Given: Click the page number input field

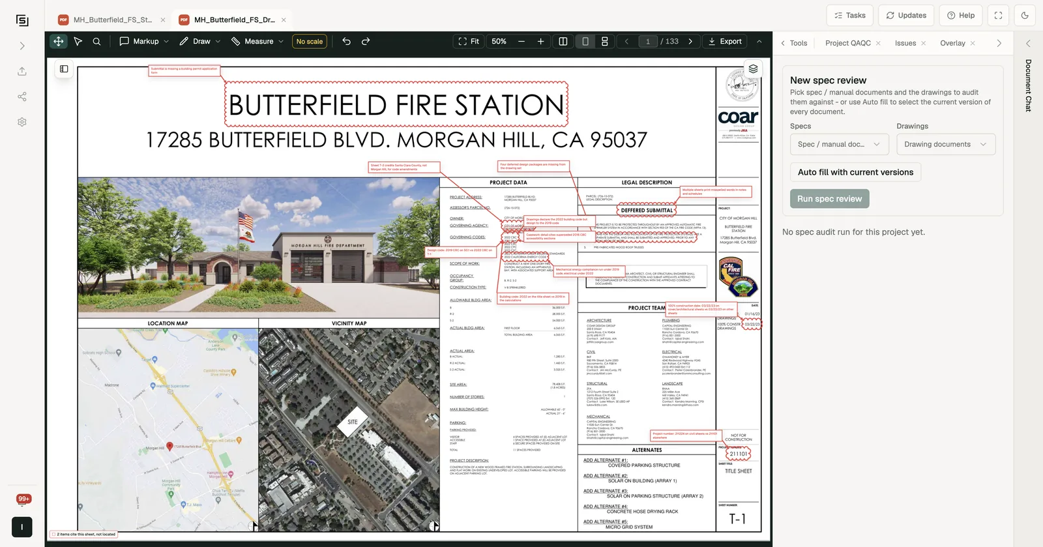Looking at the screenshot, I should coord(647,41).
